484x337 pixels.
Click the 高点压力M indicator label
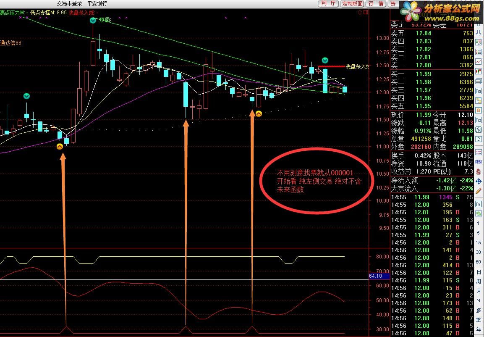(x=14, y=13)
